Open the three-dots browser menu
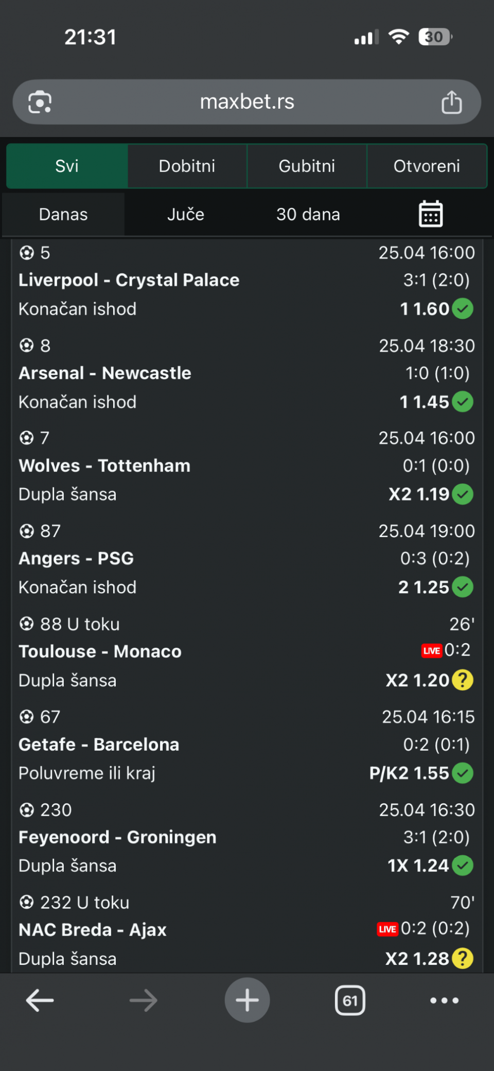 coord(444,1000)
